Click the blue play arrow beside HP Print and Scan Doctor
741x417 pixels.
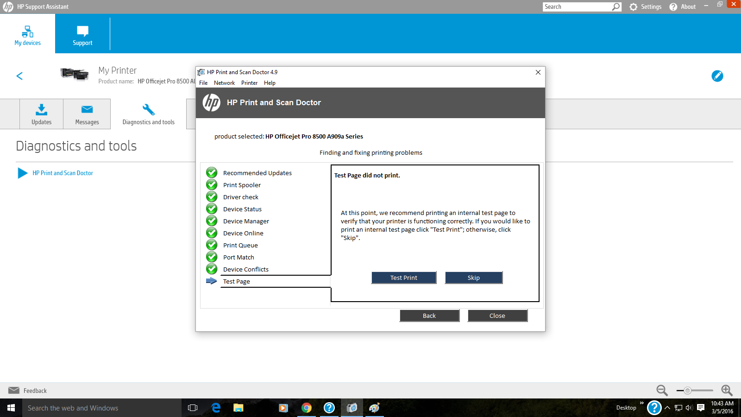22,173
